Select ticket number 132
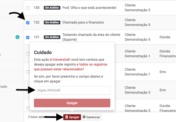 (37, 22)
